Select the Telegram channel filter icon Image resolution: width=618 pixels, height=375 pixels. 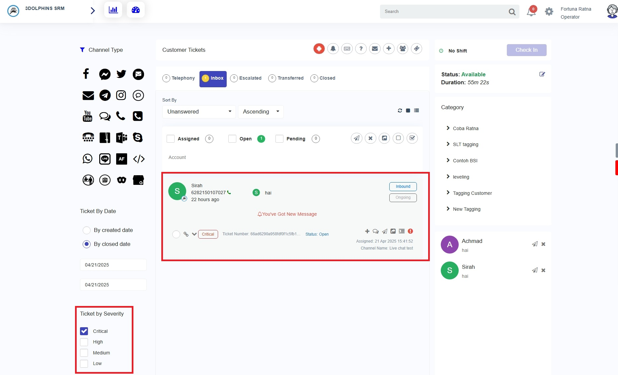[105, 96]
